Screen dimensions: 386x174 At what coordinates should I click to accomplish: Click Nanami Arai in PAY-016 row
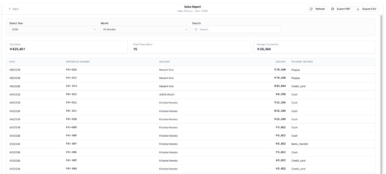pyautogui.click(x=166, y=70)
